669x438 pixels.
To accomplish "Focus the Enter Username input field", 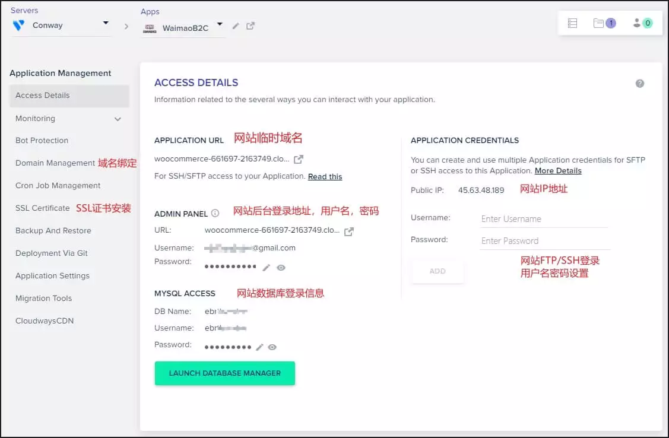I will (x=544, y=219).
